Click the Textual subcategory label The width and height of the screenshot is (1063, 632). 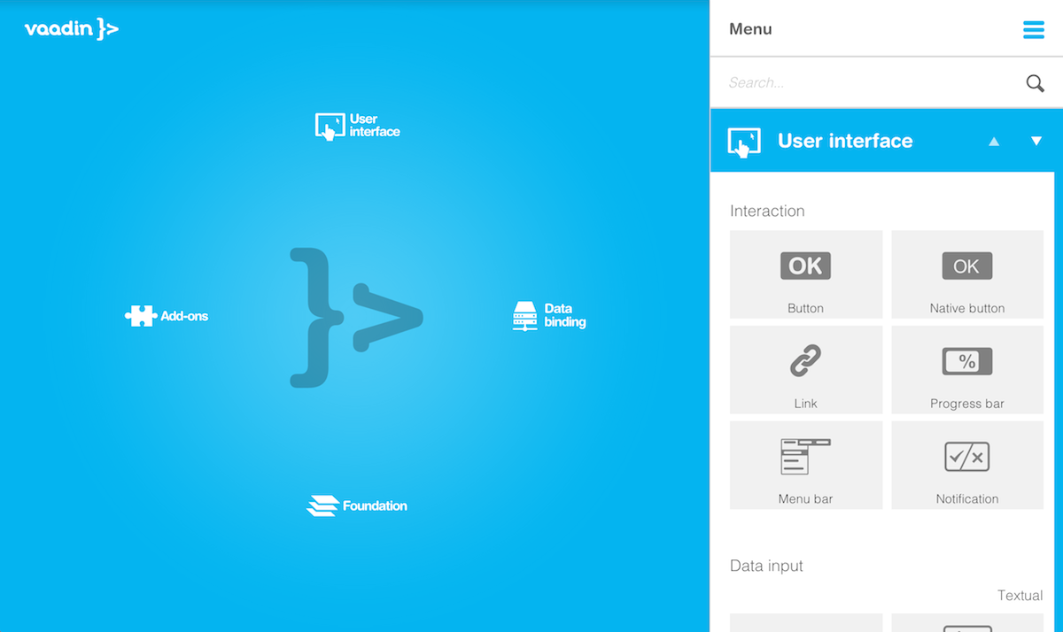coord(1020,596)
